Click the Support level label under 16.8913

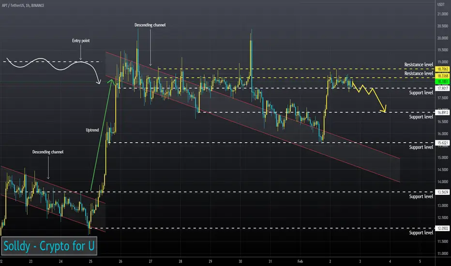pyautogui.click(x=421, y=117)
